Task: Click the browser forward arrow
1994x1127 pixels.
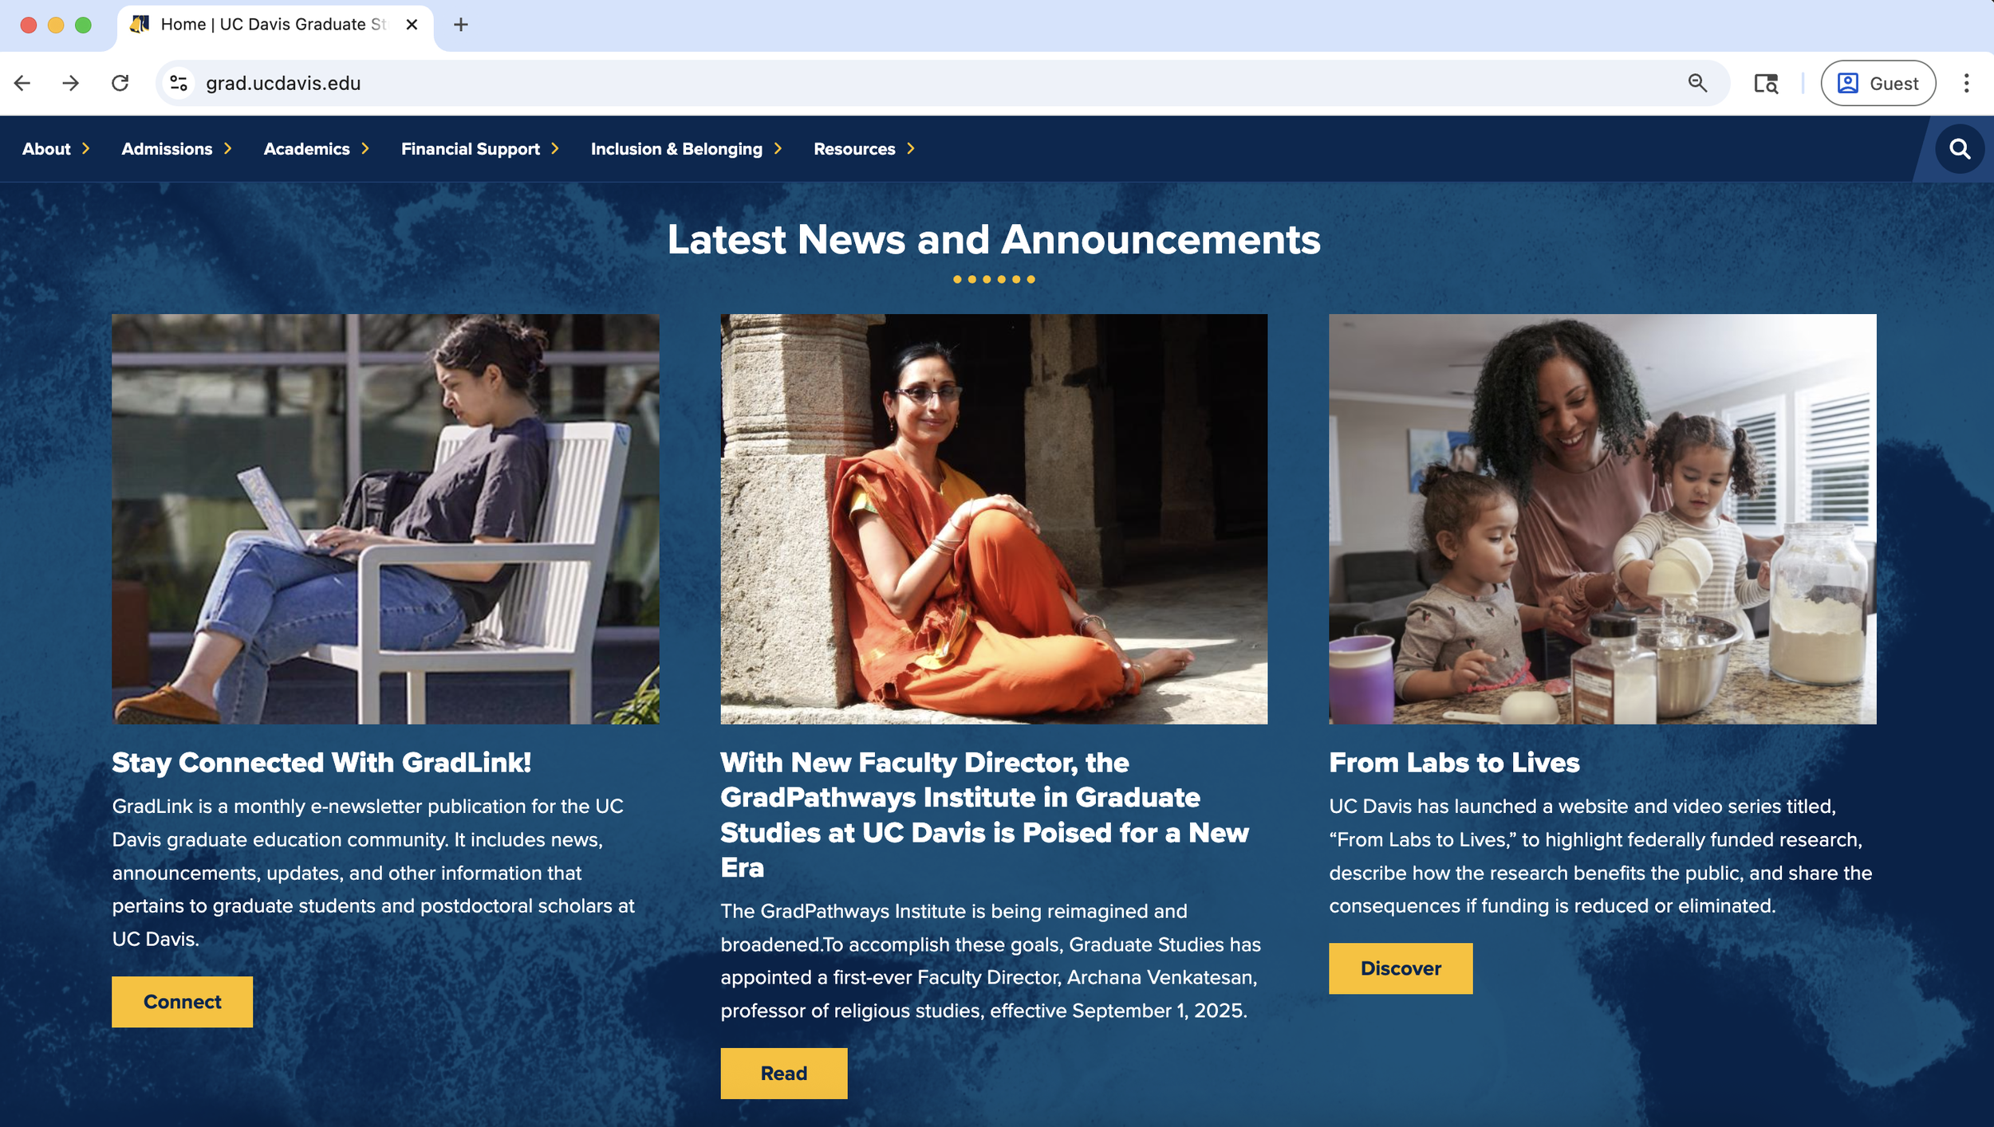Action: pyautogui.click(x=71, y=83)
